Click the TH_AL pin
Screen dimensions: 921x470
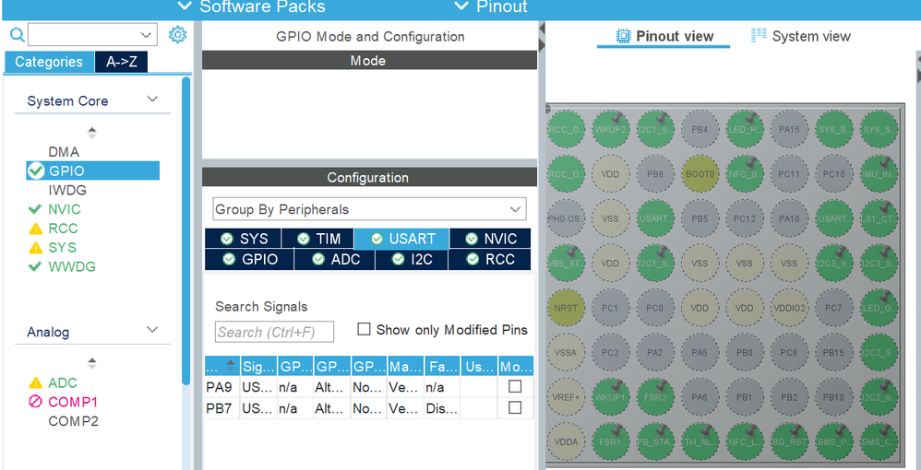point(700,441)
